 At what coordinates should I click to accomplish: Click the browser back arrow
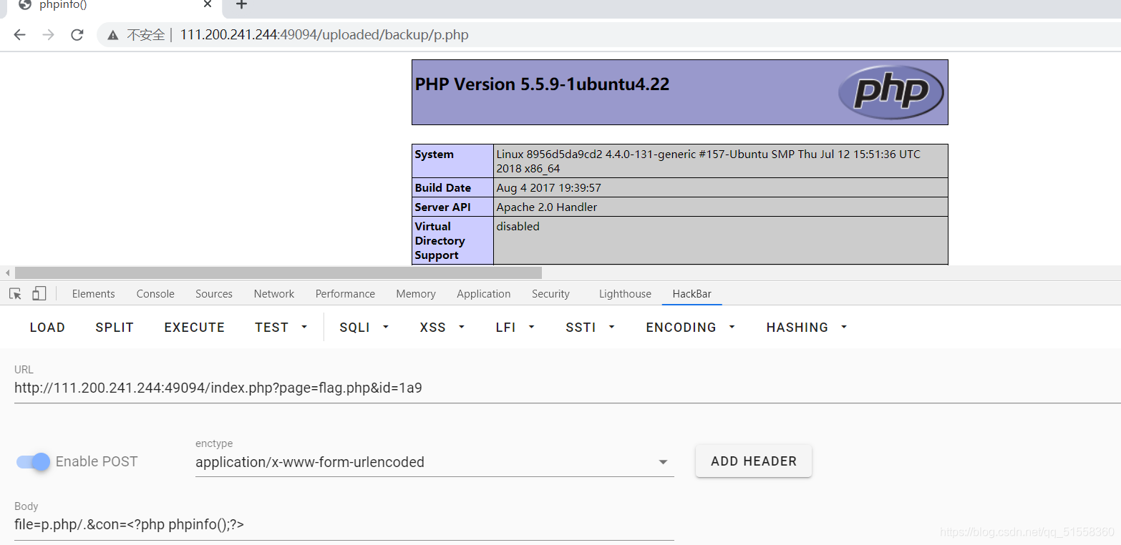coord(19,34)
